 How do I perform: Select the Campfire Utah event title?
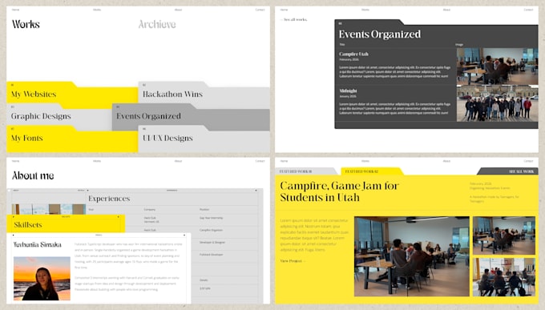click(x=353, y=54)
